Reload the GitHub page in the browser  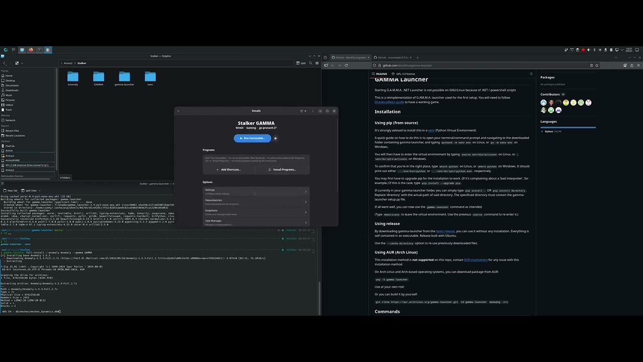coord(346,65)
